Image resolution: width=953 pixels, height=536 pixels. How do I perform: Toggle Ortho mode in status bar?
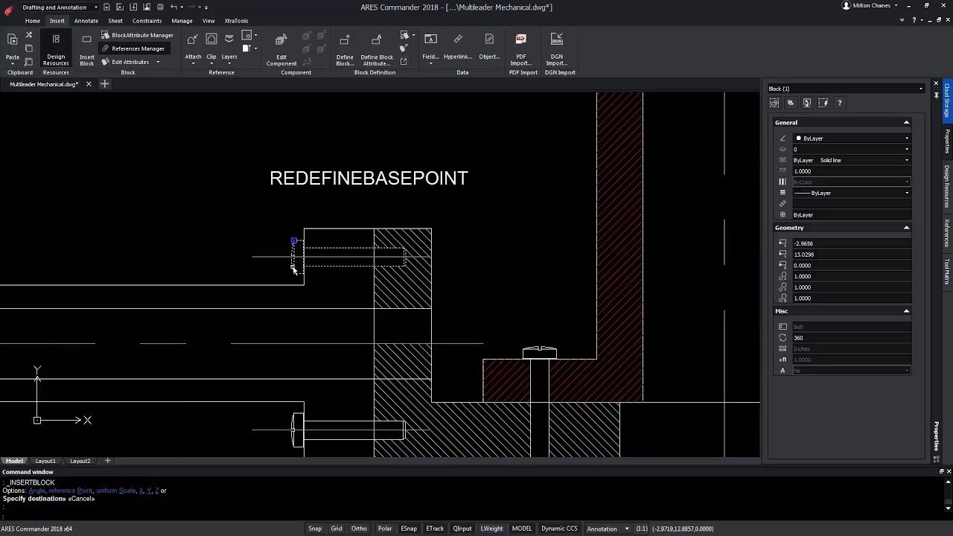[359, 529]
